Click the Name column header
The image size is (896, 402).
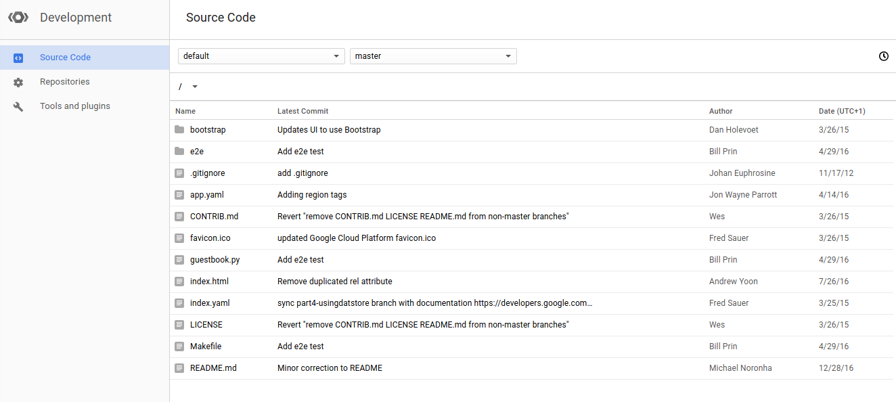pos(185,111)
